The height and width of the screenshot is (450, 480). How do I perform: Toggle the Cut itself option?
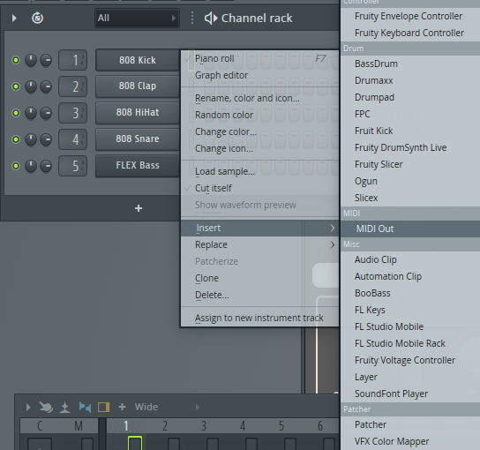259,188
